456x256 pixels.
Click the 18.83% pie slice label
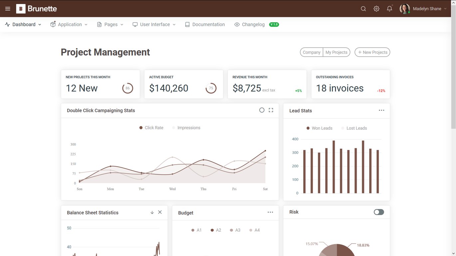click(x=363, y=245)
